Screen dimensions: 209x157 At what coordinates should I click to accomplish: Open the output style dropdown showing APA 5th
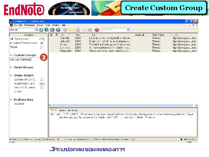(36, 30)
